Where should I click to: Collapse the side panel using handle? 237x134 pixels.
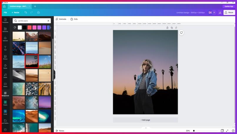click(54, 75)
